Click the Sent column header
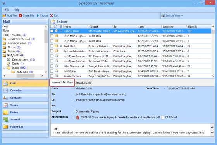This screenshot has width=217, height=145. (x=149, y=27)
